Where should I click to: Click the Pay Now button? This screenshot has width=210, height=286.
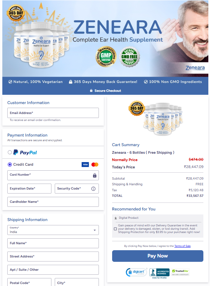coord(158,256)
